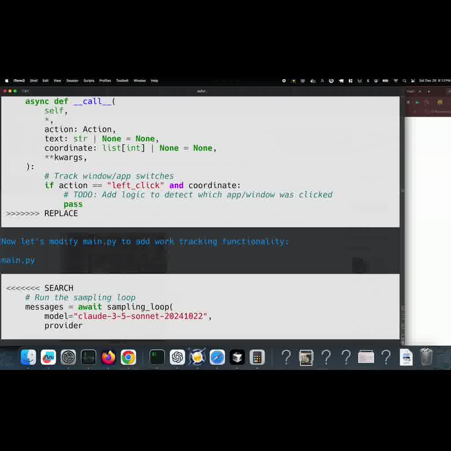This screenshot has width=451, height=451.
Task: Click the date and time display
Action: pos(435,81)
